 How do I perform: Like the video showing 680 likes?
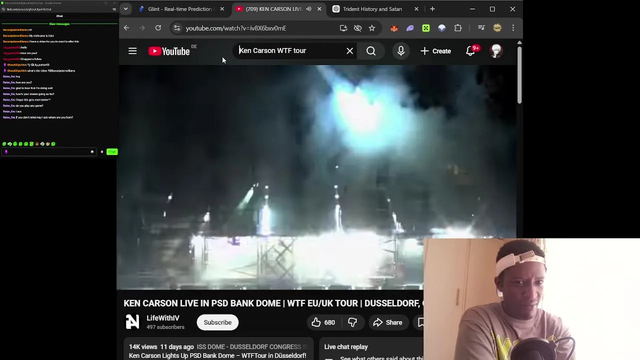coord(322,322)
